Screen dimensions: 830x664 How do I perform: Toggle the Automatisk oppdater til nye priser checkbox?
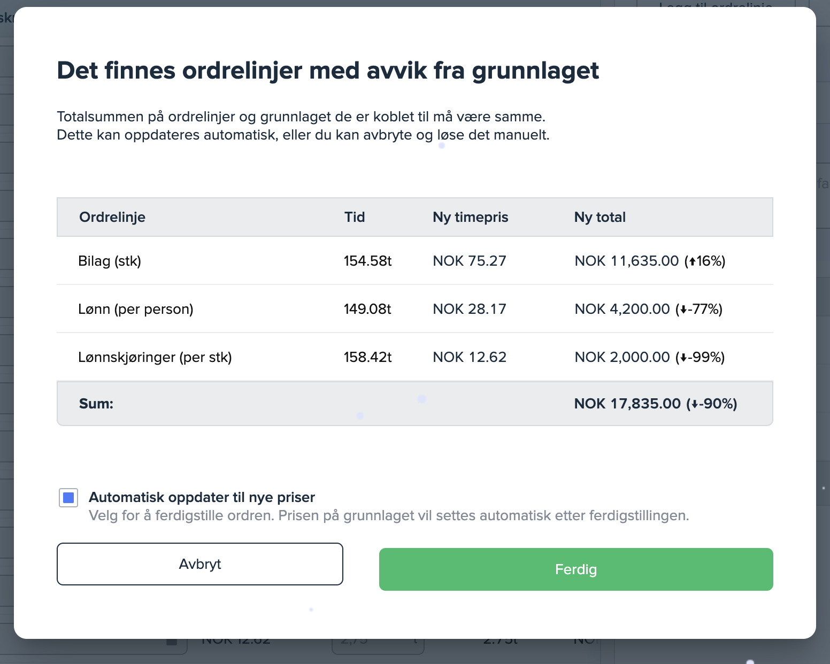point(68,498)
